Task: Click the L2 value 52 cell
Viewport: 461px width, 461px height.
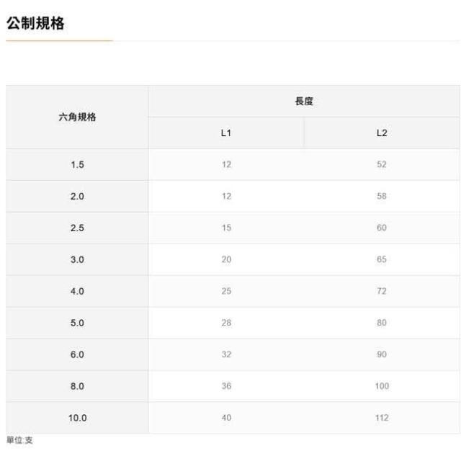Action: tap(382, 165)
